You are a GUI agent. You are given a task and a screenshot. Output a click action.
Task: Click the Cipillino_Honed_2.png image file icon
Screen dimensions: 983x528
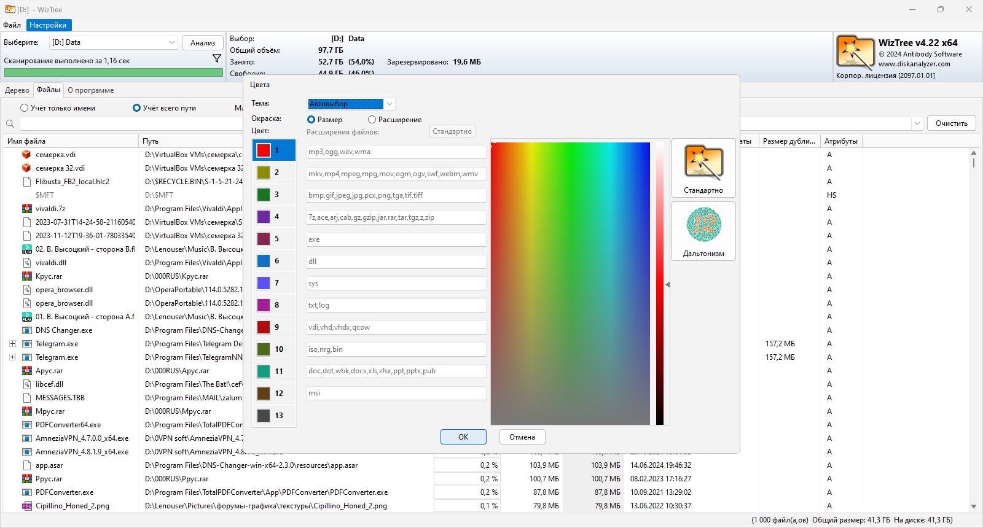pos(26,506)
